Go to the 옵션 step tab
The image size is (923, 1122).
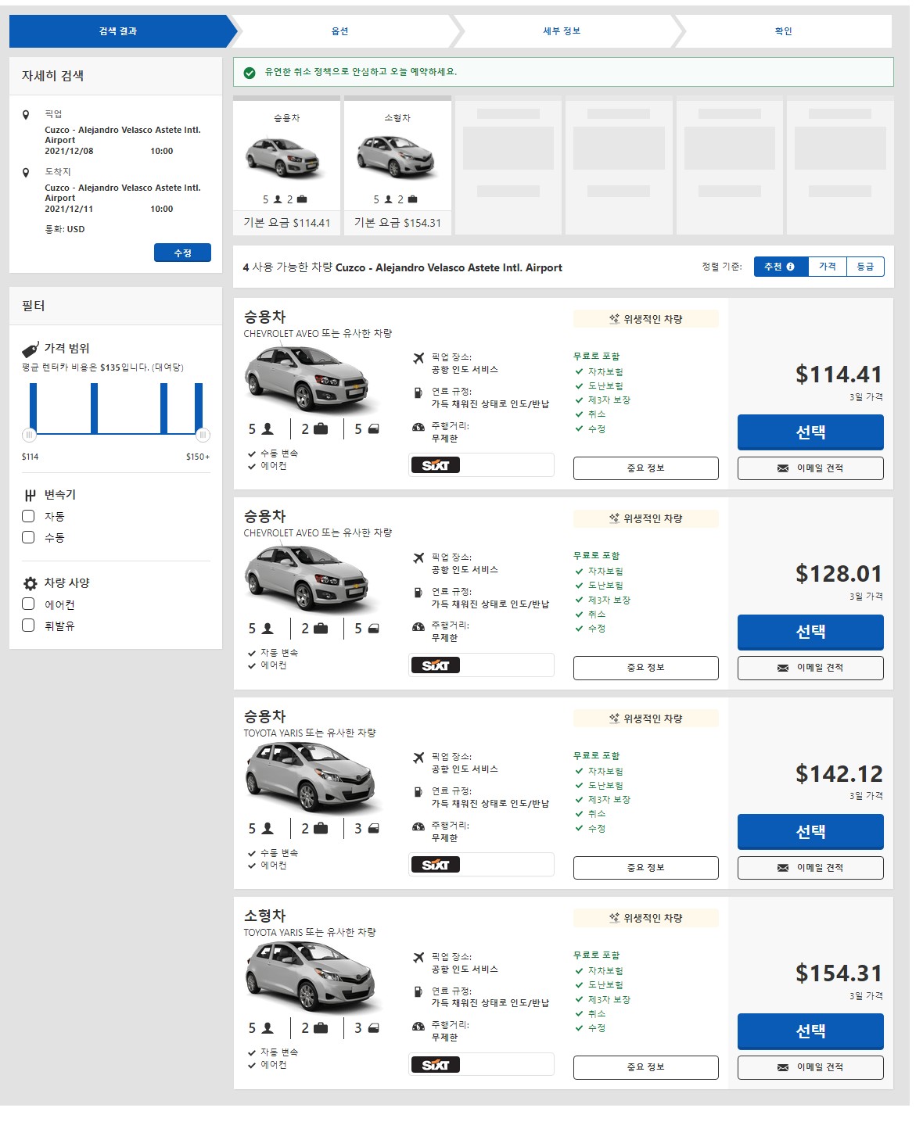coord(339,31)
